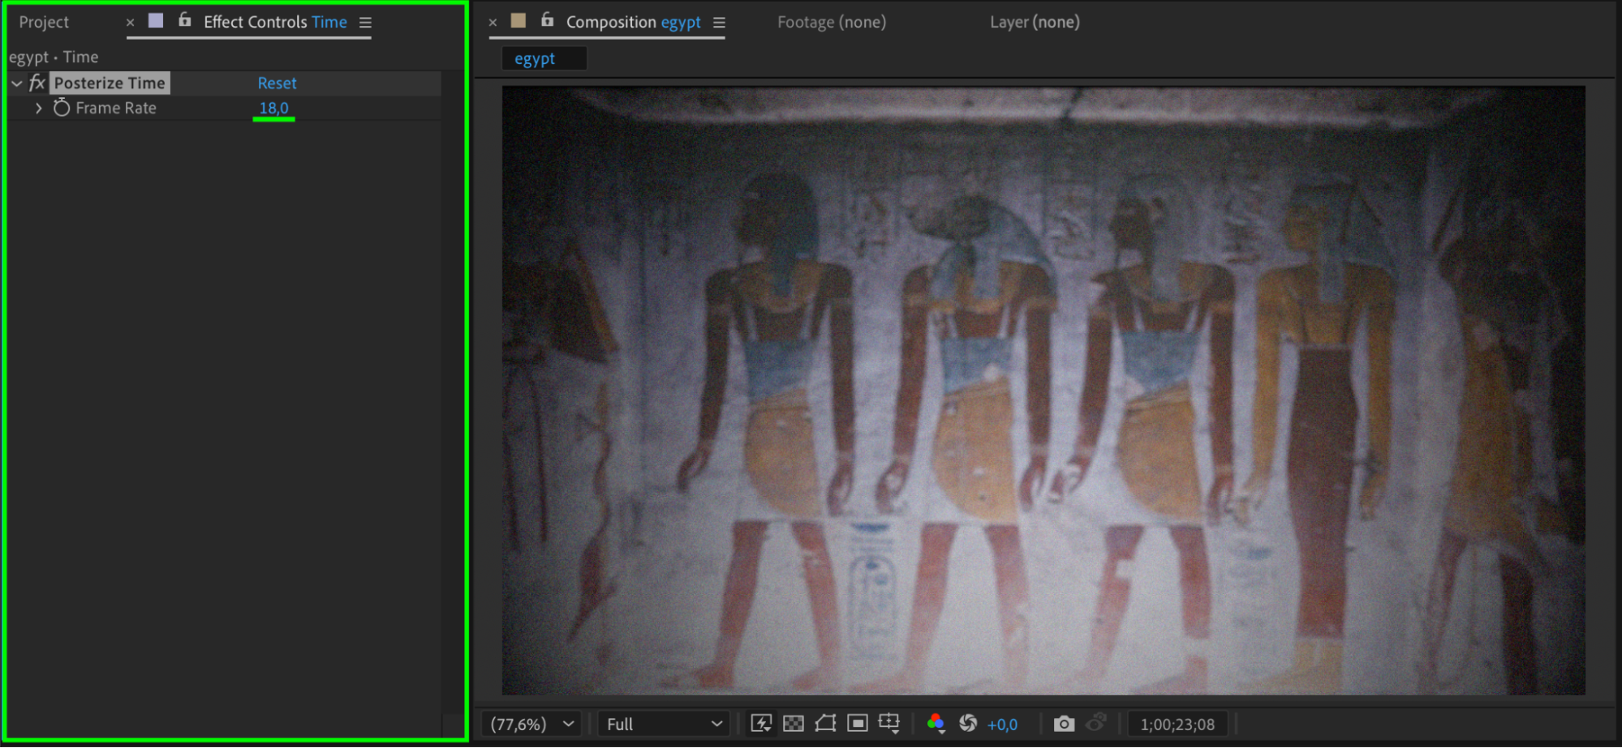This screenshot has height=748, width=1622.
Task: Open the Full resolution dropdown
Action: pos(663,724)
